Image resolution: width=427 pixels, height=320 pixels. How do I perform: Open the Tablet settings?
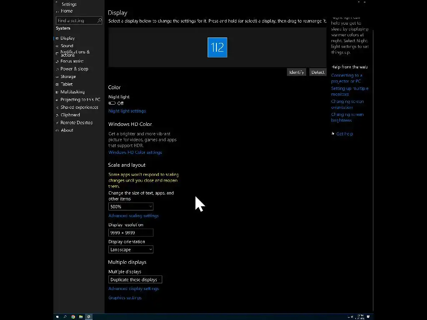point(66,84)
